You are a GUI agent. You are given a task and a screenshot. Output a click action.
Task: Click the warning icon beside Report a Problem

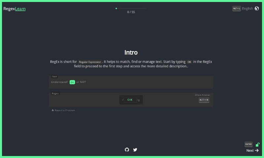pos(53,110)
